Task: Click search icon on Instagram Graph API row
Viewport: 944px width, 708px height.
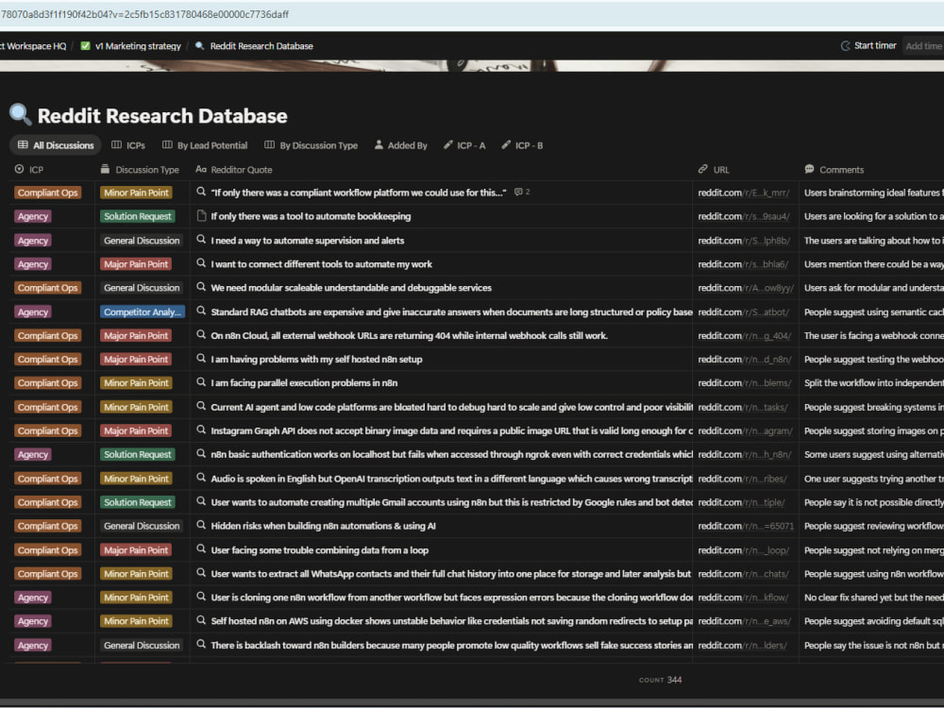Action: click(201, 430)
